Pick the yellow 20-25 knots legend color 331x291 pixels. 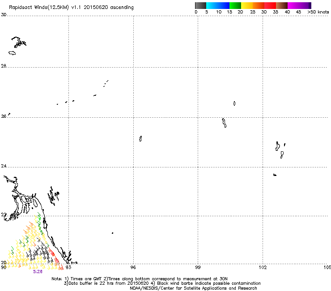(247, 5)
